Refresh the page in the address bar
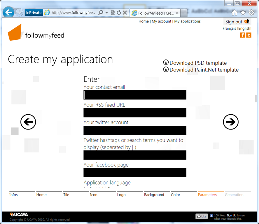259x224 pixels. 119,13
